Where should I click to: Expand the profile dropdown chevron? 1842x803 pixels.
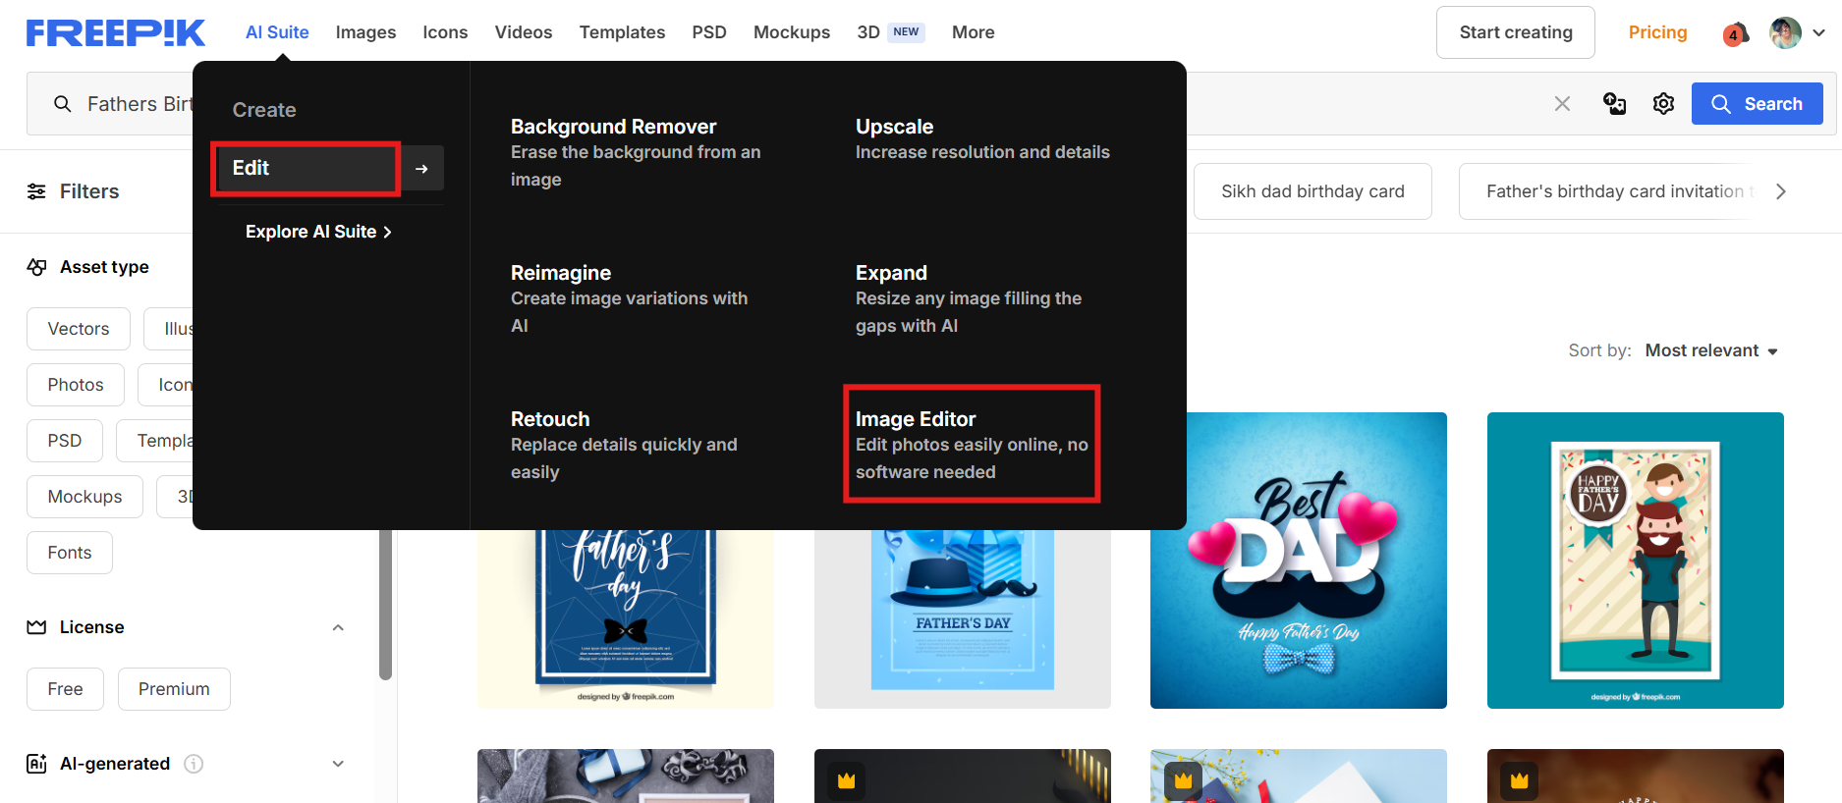coord(1819,32)
